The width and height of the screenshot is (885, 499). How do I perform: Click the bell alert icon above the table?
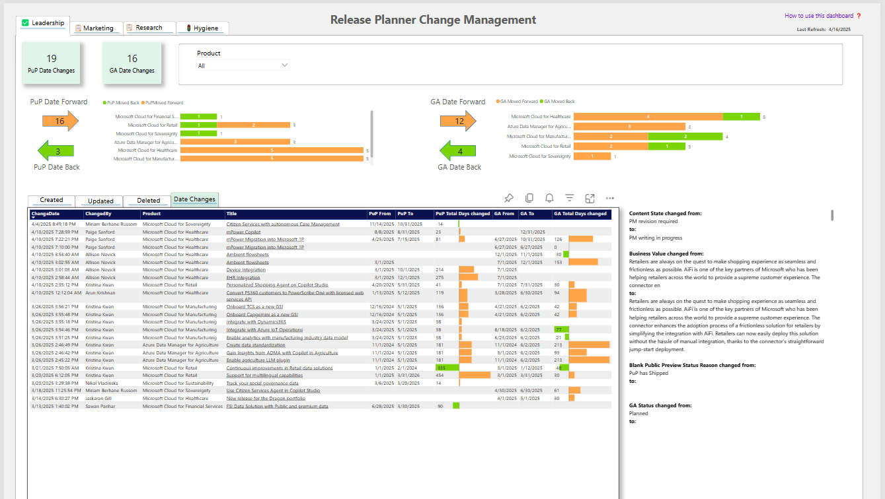pos(549,198)
